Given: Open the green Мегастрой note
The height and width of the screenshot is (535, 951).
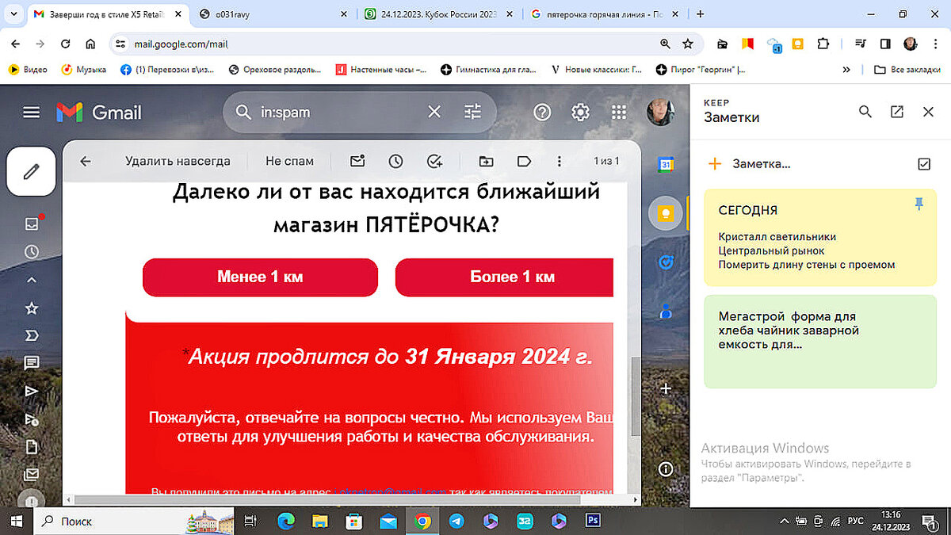Looking at the screenshot, I should point(820,342).
